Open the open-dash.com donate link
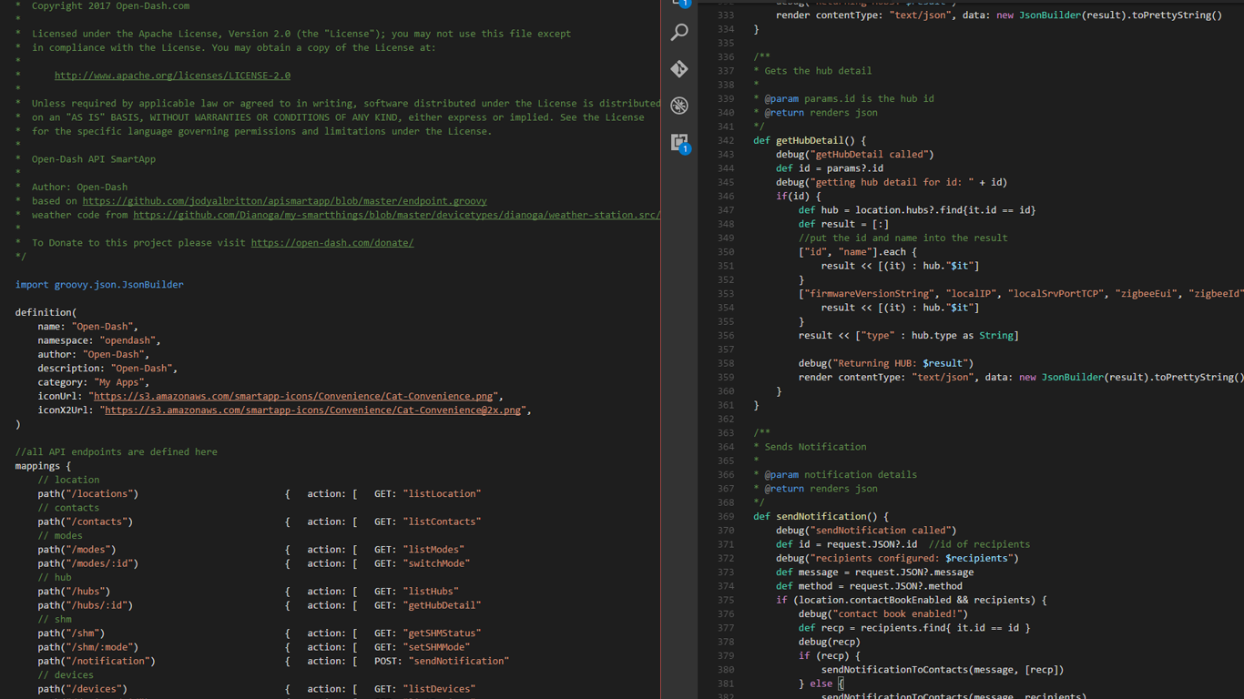The height and width of the screenshot is (699, 1244). 331,243
